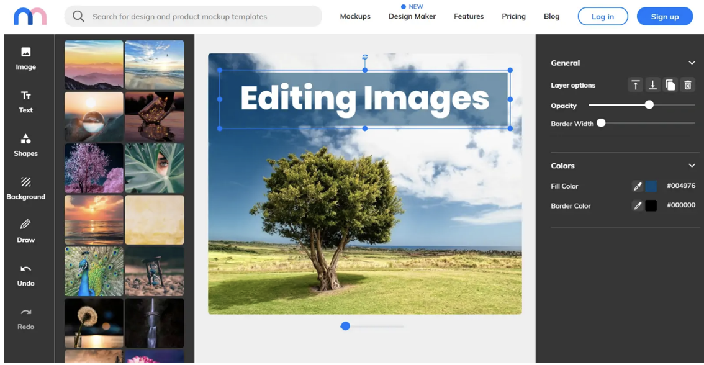Viewport: 704px width, 365px height.
Task: Click the rotate handle above text box
Action: pyautogui.click(x=365, y=57)
